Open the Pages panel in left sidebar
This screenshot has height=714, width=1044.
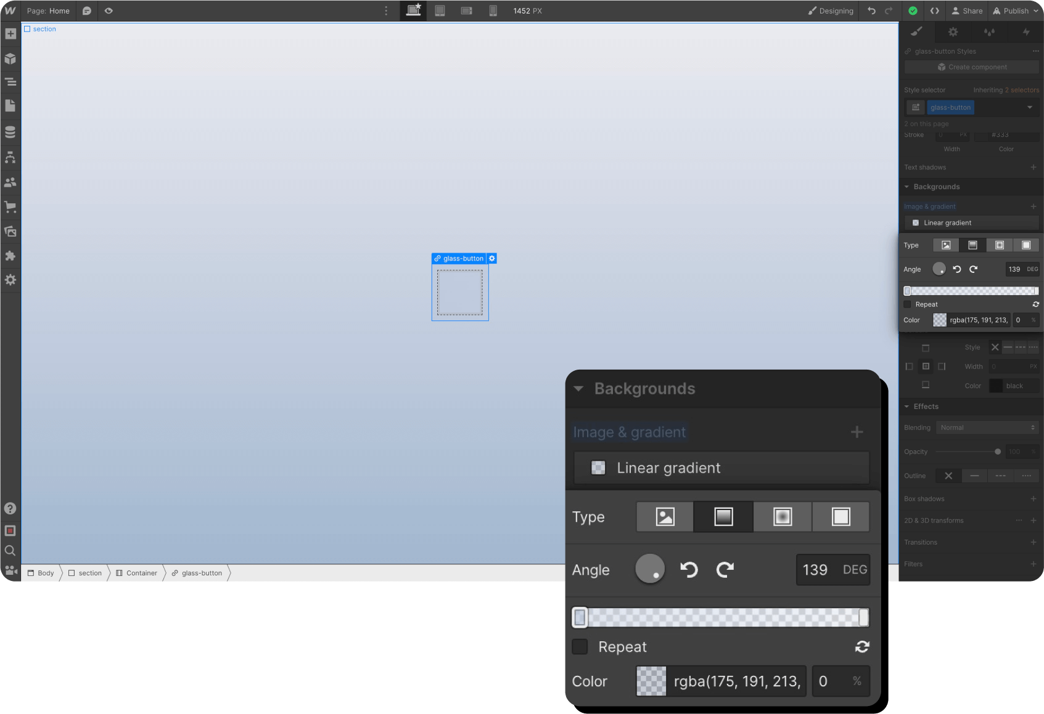10,106
